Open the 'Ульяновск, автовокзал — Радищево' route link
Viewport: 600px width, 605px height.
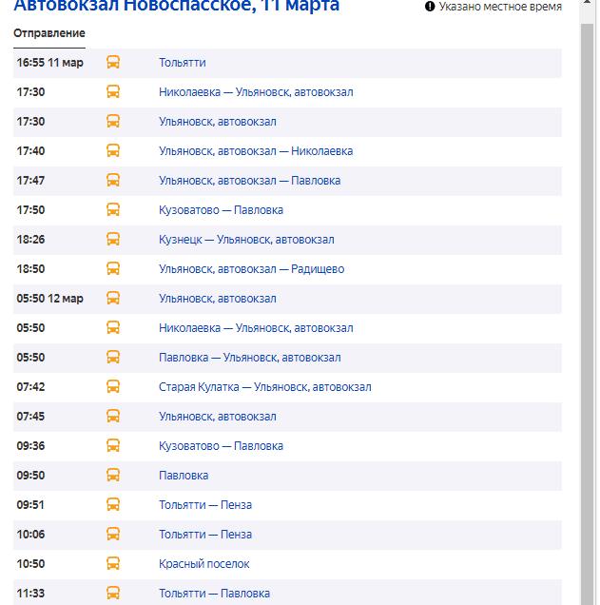[251, 269]
